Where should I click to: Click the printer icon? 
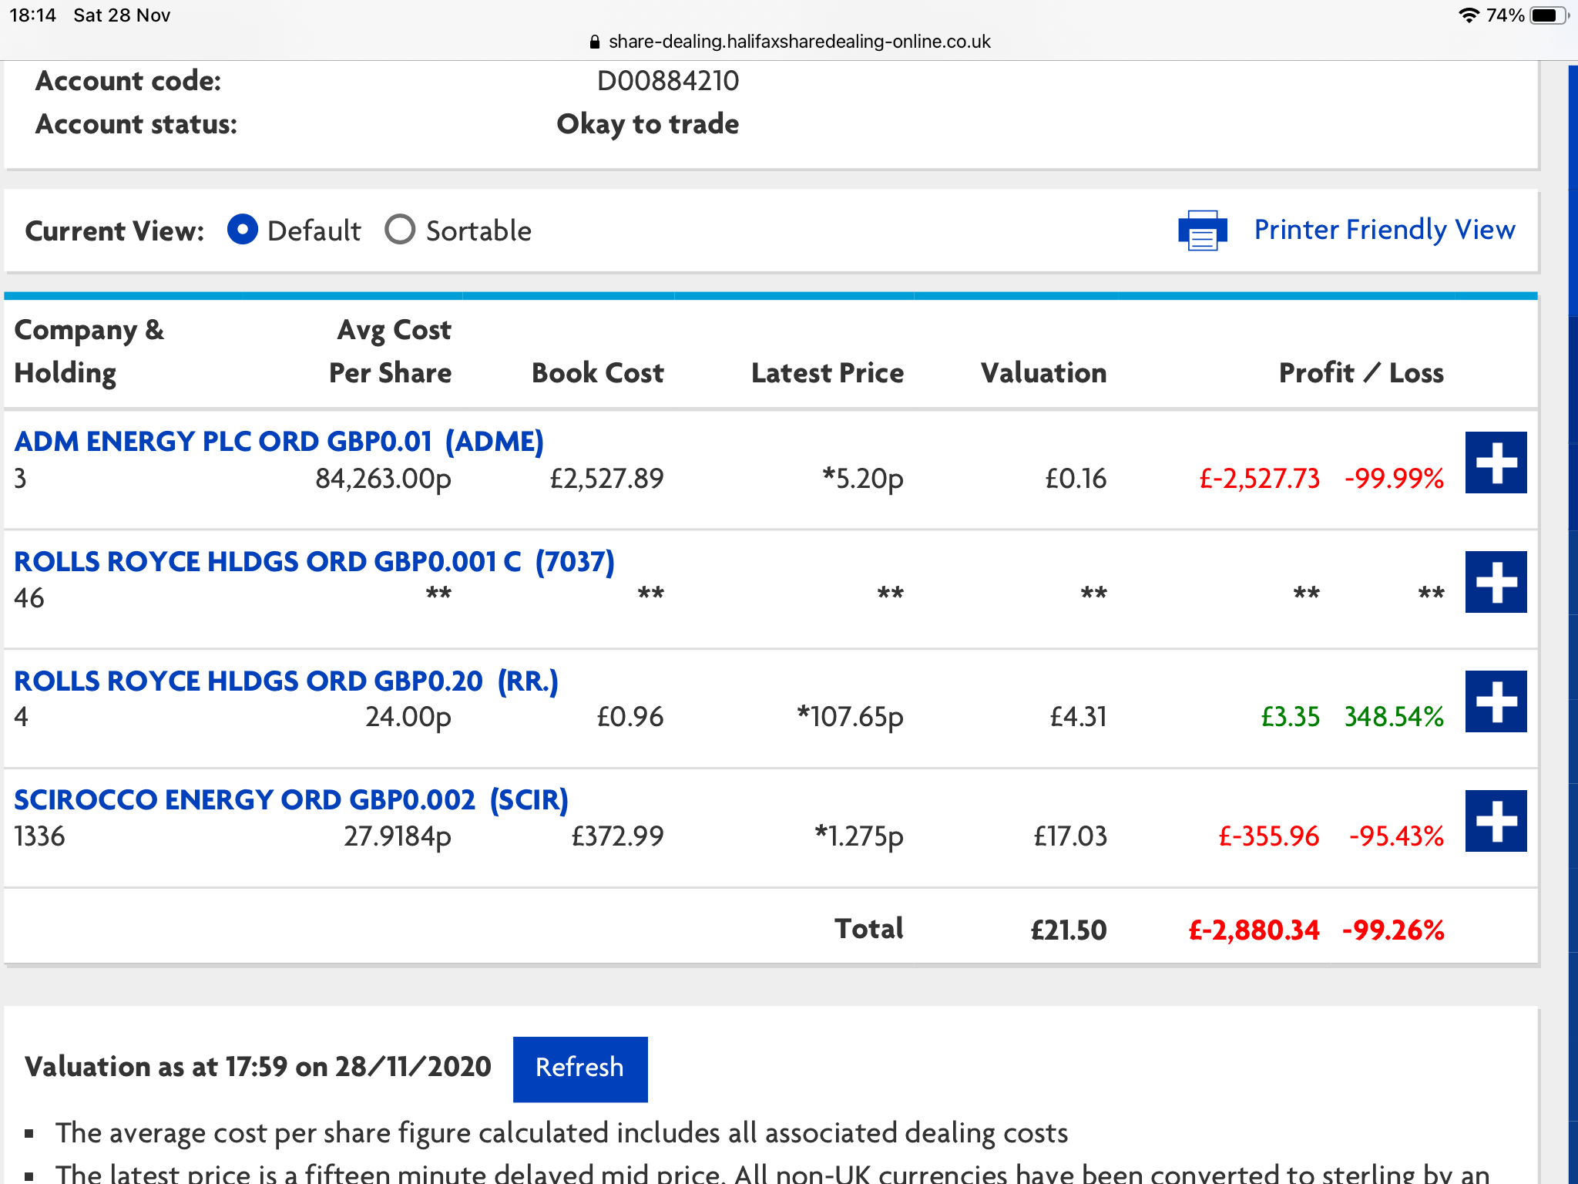coord(1203,230)
